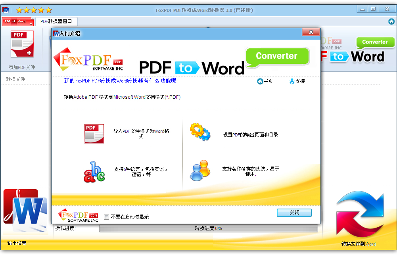Click the five-star rating in the title bar
Screen dimensions: 397x255
[34, 10]
